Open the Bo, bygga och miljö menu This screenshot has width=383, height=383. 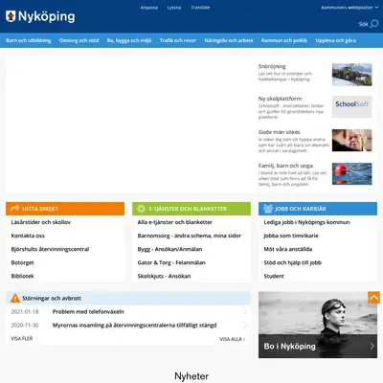coord(129,40)
